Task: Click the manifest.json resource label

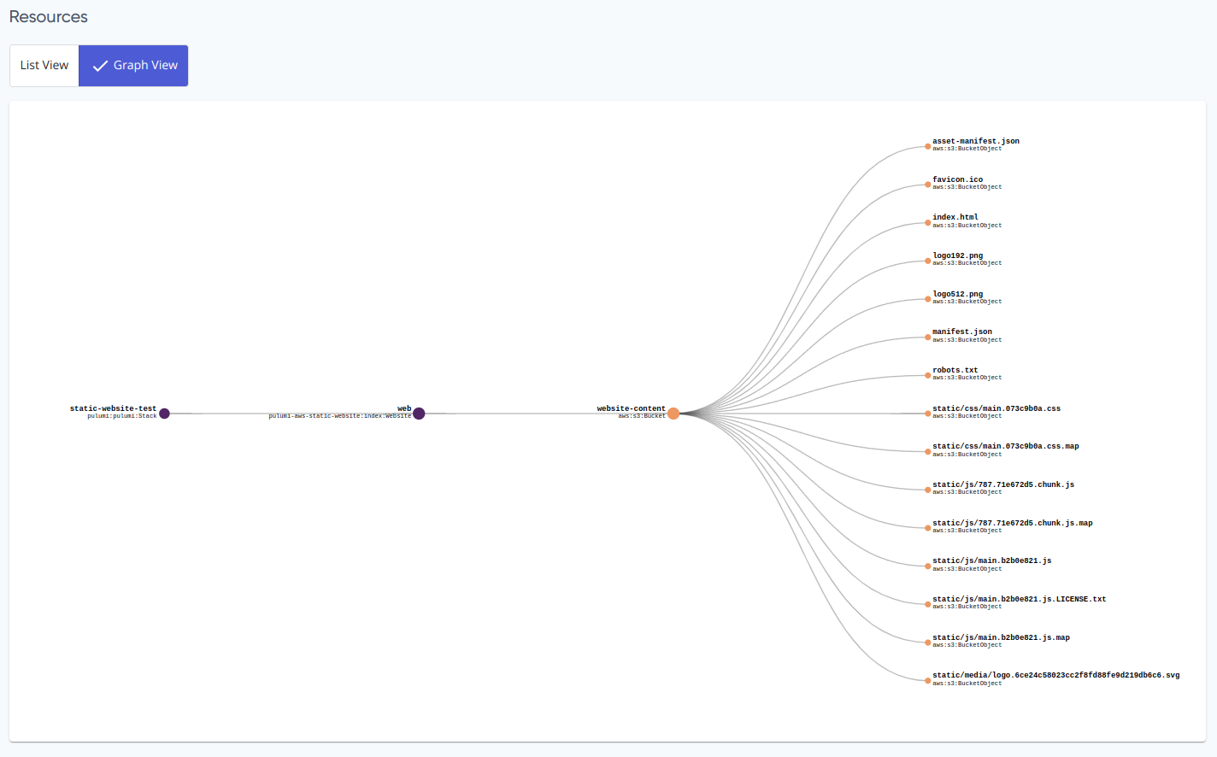Action: (x=962, y=332)
